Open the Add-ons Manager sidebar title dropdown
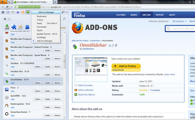This screenshot has width=195, height=120. 46,12
